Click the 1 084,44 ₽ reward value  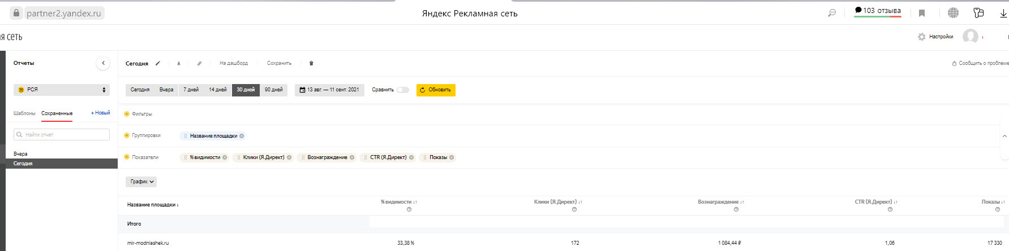point(729,243)
